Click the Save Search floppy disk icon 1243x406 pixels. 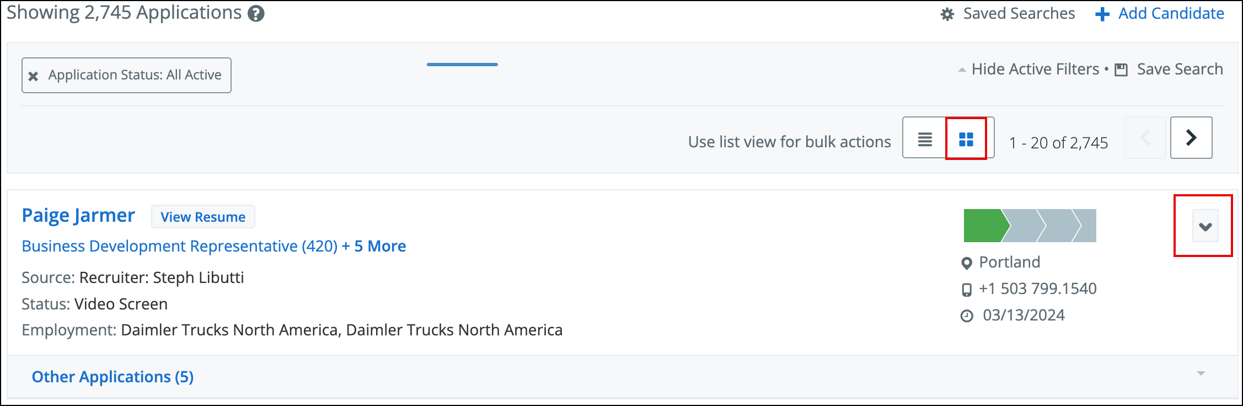coord(1121,70)
